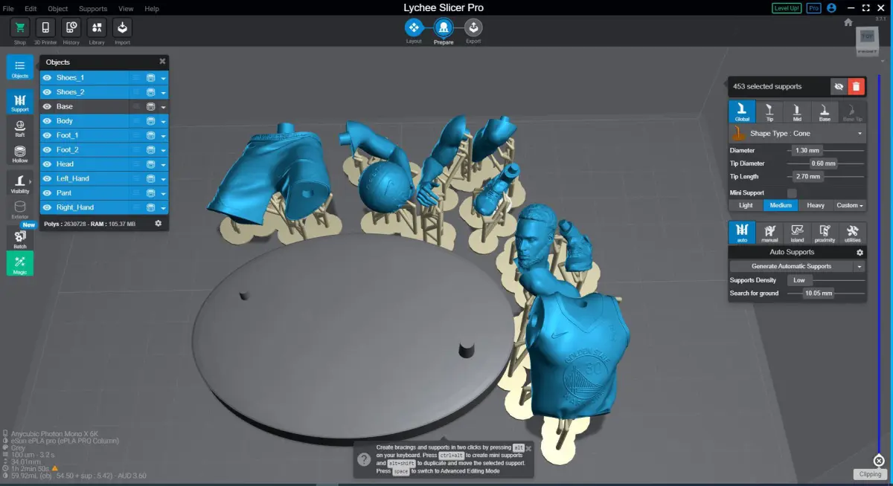893x486 pixels.
Task: Select the Heavy support preset
Action: [815, 205]
